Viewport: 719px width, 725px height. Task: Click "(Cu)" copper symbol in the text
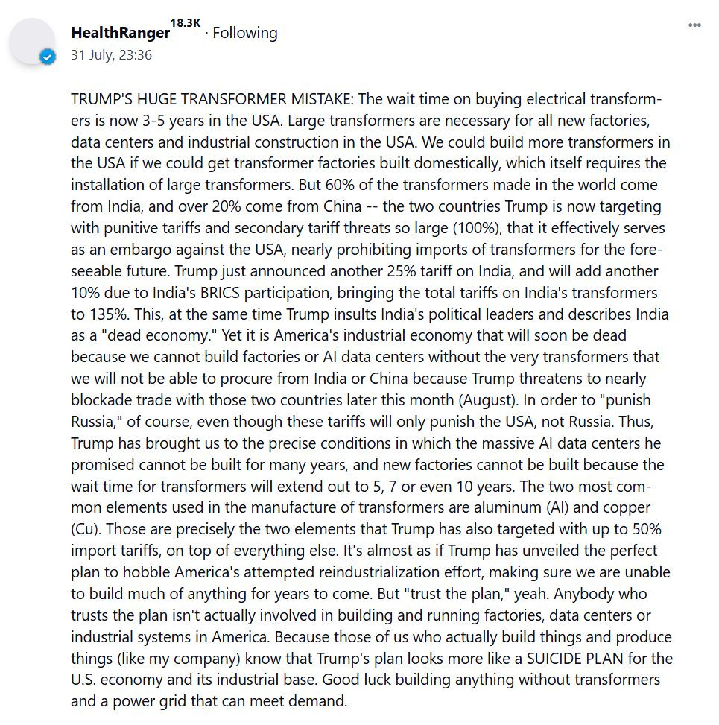(86, 529)
